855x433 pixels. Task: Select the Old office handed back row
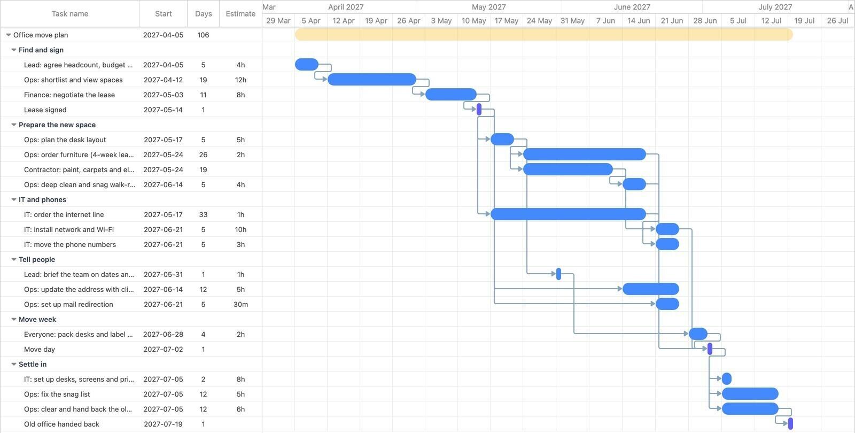pyautogui.click(x=131, y=424)
